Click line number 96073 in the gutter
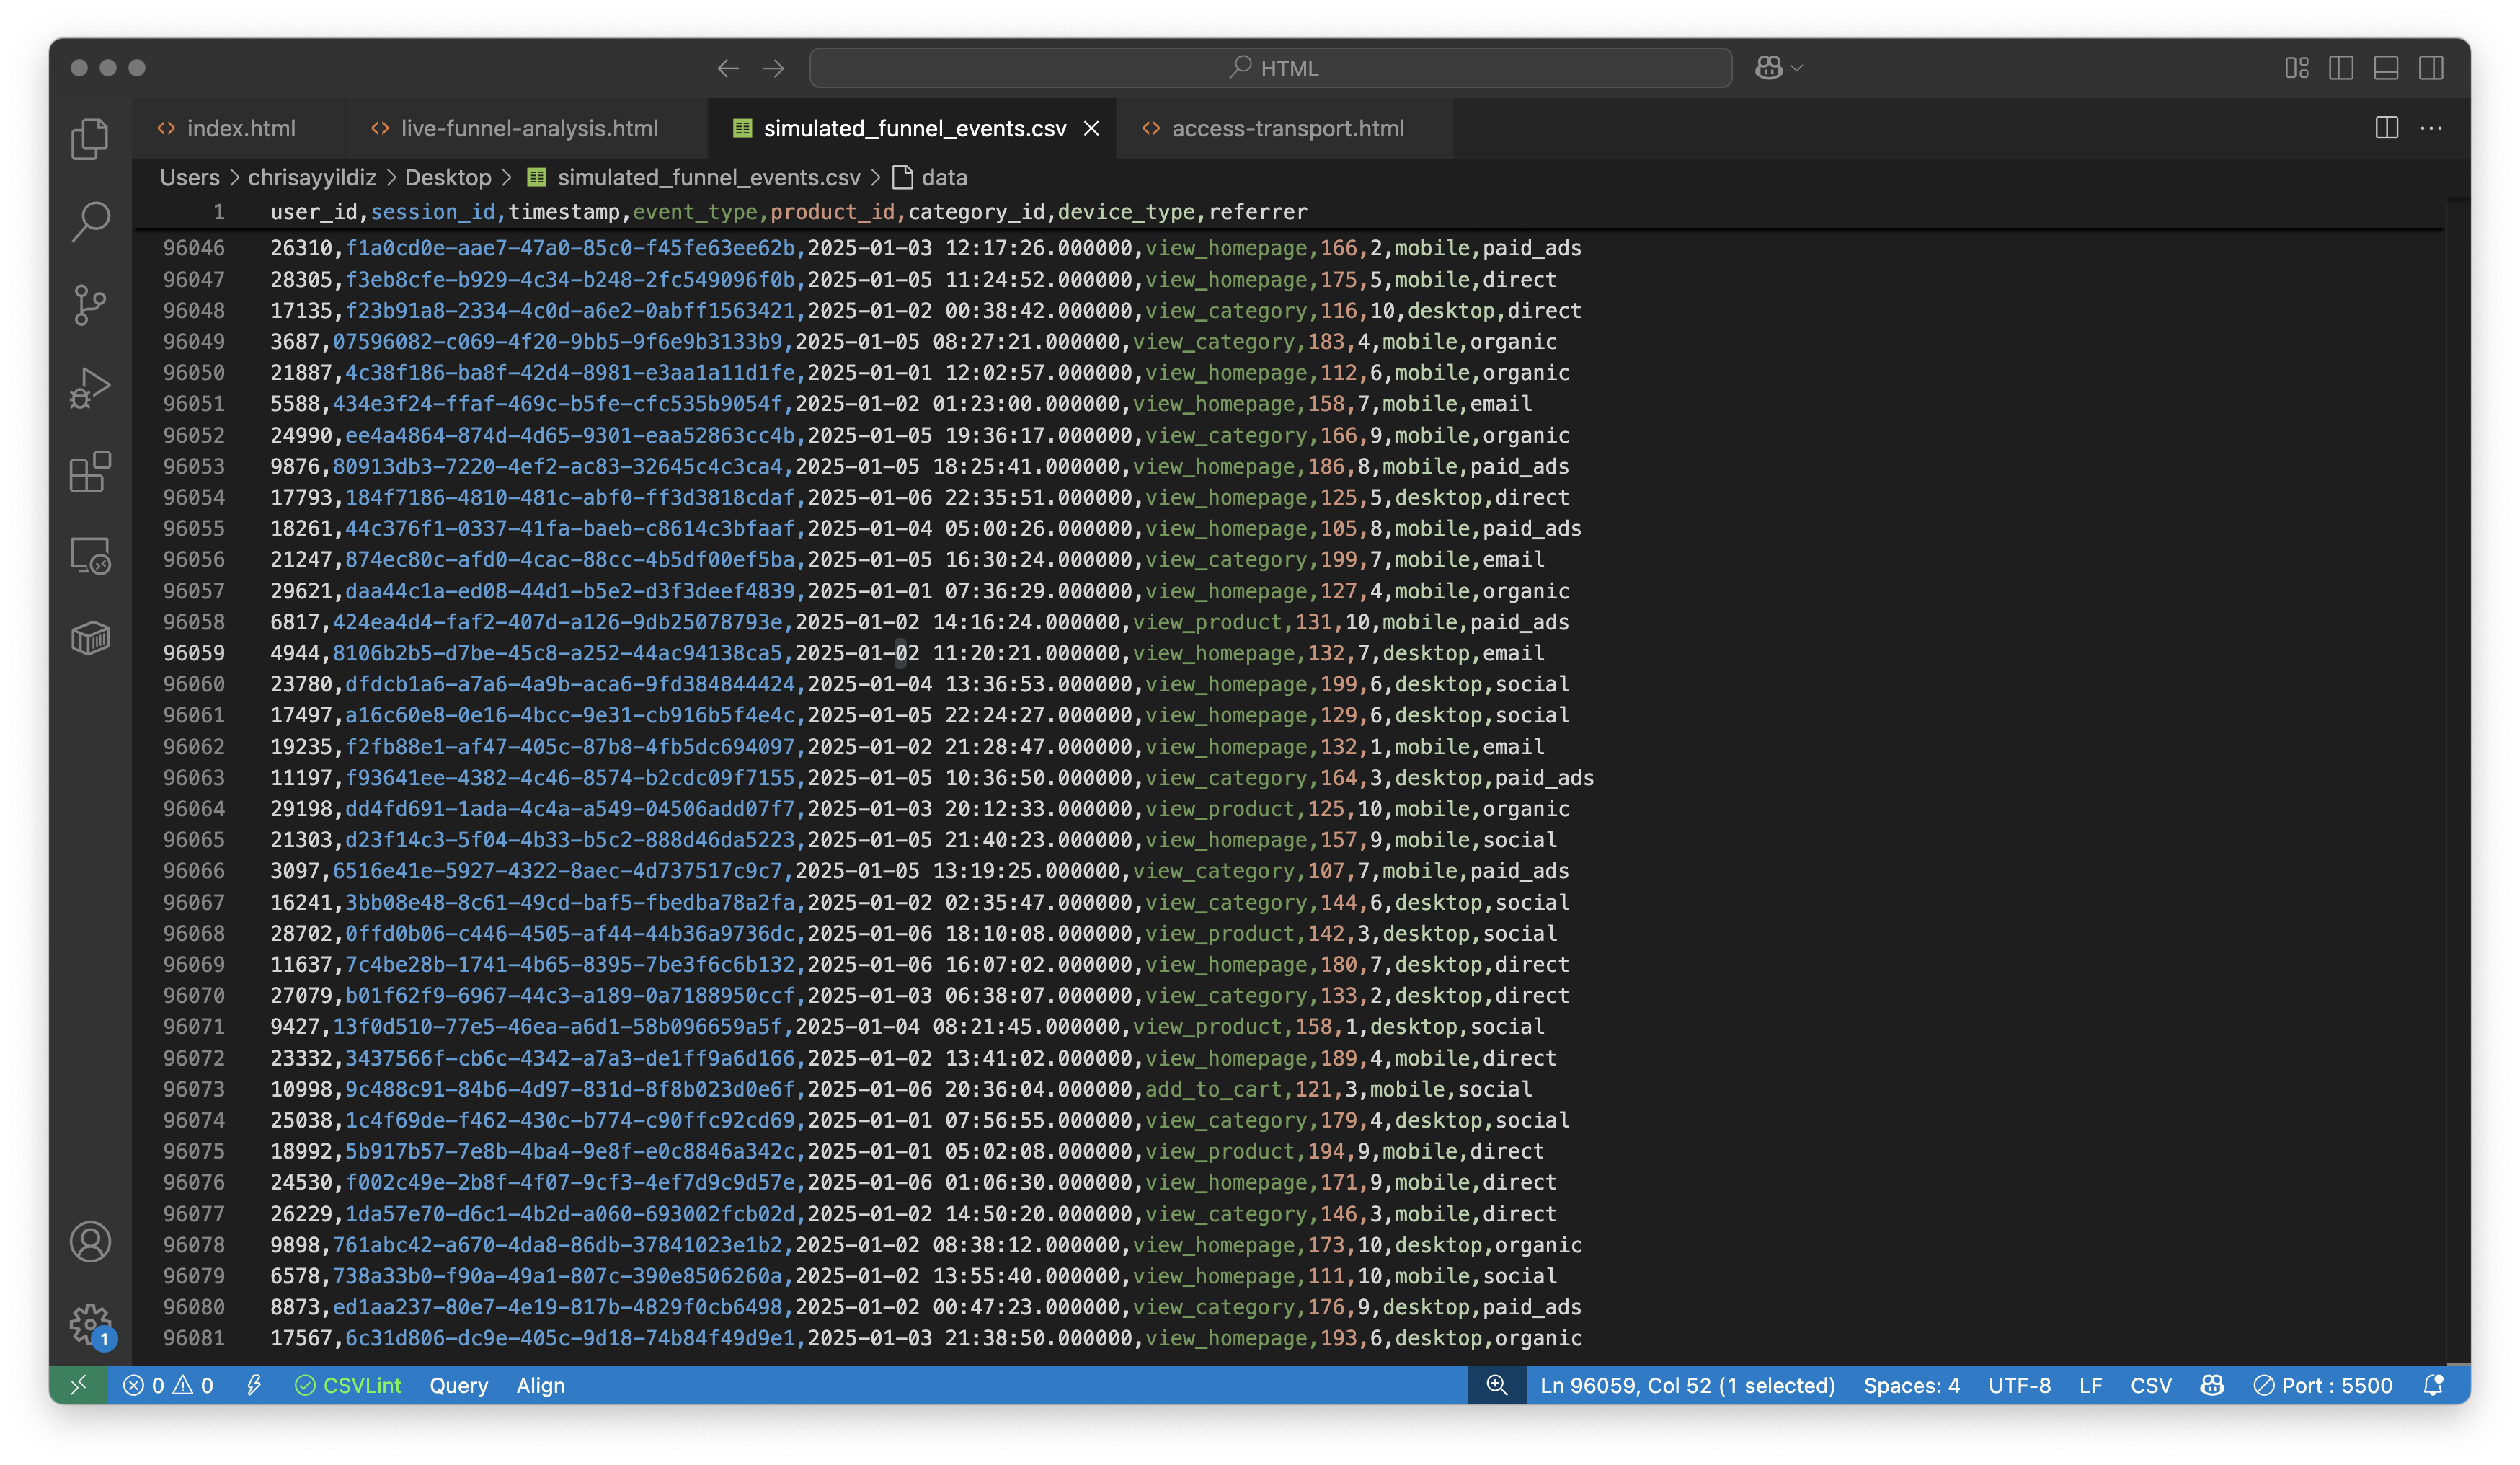The width and height of the screenshot is (2520, 1465). pyautogui.click(x=194, y=1089)
